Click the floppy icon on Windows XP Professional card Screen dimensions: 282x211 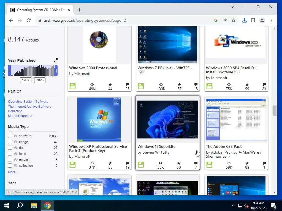73,165
